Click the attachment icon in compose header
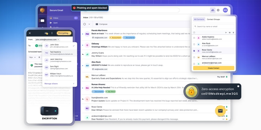The height and width of the screenshot is (130, 261). pyautogui.click(x=46, y=33)
